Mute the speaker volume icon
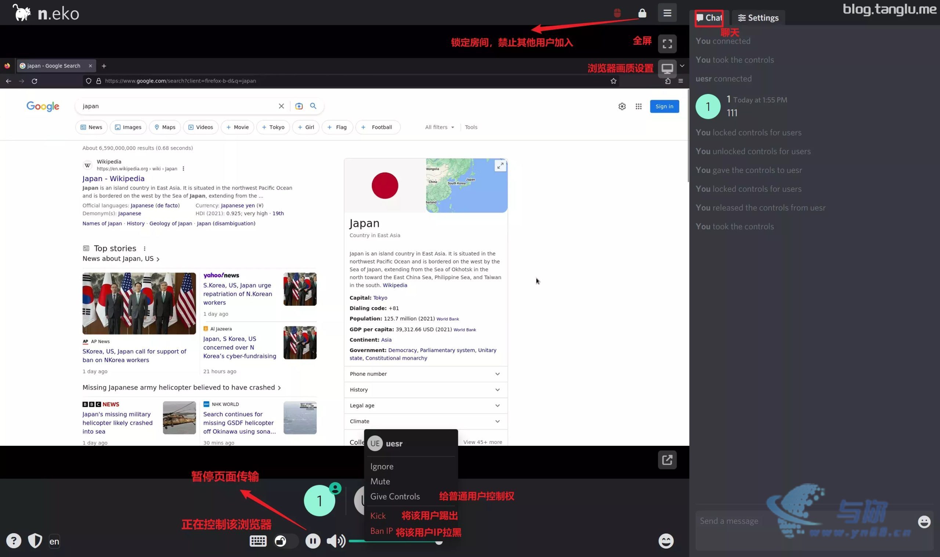The width and height of the screenshot is (940, 557). pos(336,541)
